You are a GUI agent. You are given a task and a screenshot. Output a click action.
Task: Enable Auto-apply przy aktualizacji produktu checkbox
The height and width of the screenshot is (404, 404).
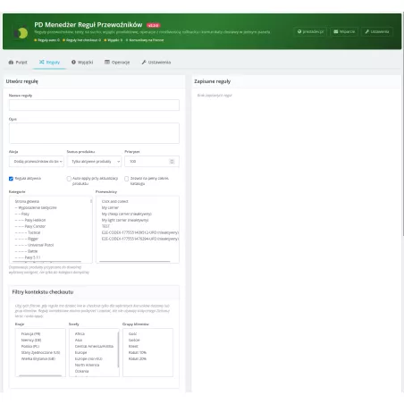pos(69,179)
